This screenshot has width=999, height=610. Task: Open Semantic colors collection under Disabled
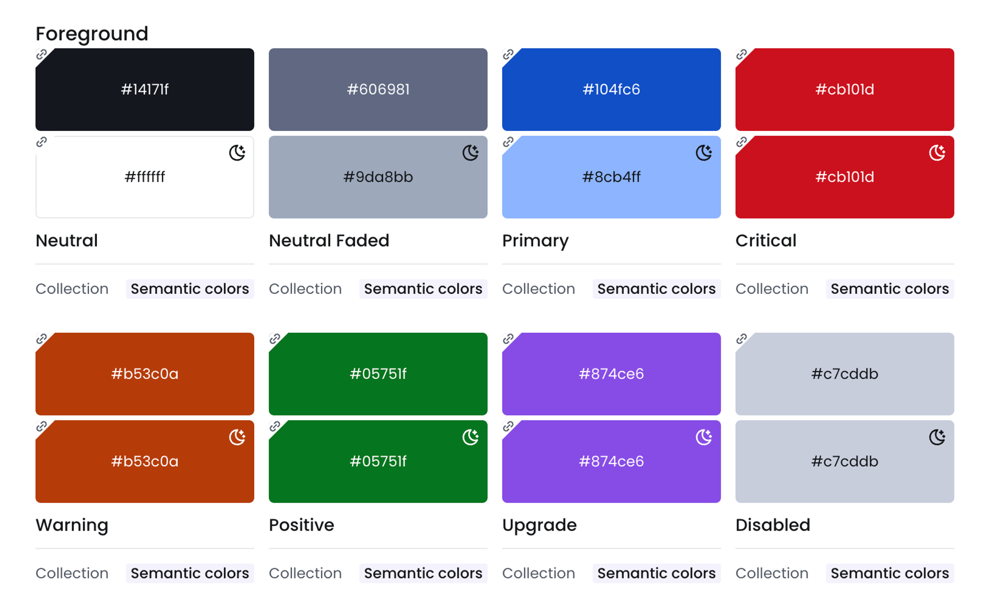[x=890, y=573]
